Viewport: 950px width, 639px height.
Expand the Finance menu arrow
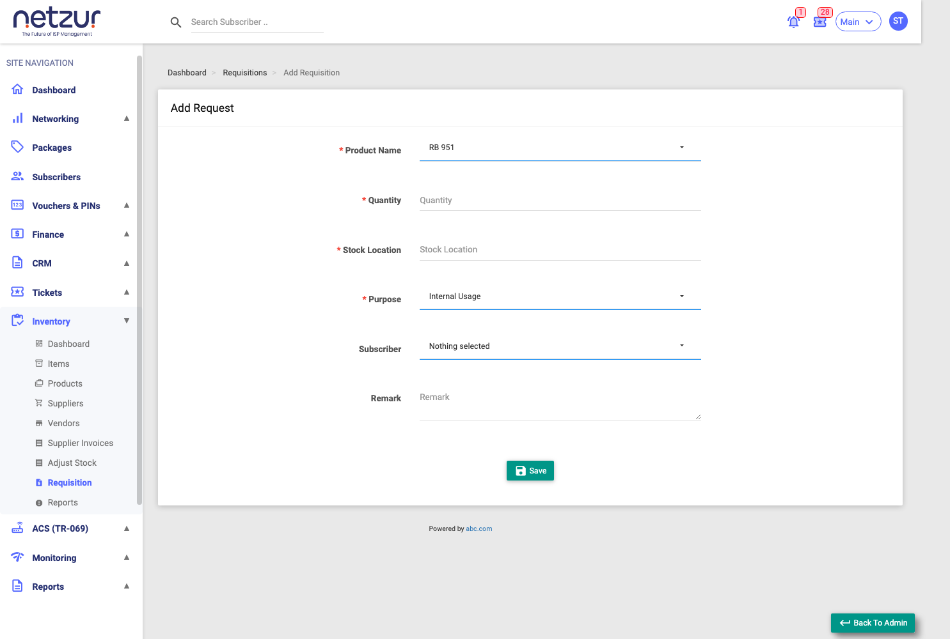127,234
